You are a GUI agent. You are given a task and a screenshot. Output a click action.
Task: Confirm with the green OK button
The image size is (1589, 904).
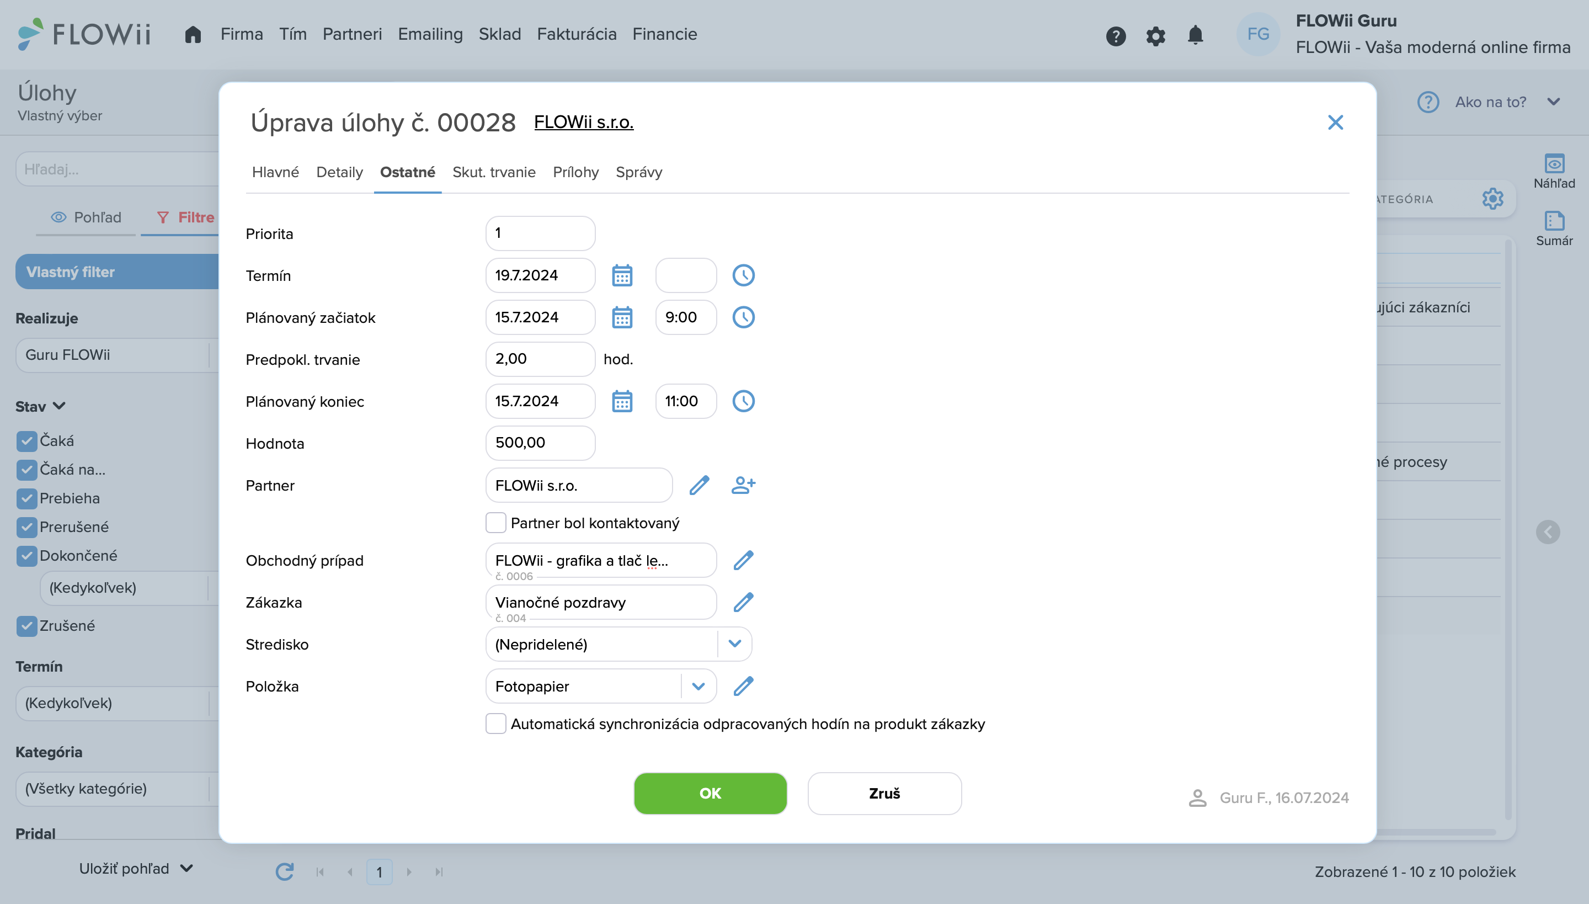(x=710, y=793)
